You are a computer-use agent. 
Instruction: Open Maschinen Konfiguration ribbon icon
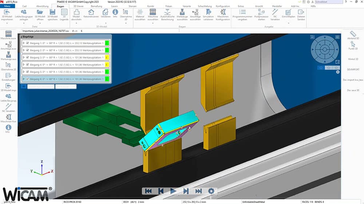point(223,12)
